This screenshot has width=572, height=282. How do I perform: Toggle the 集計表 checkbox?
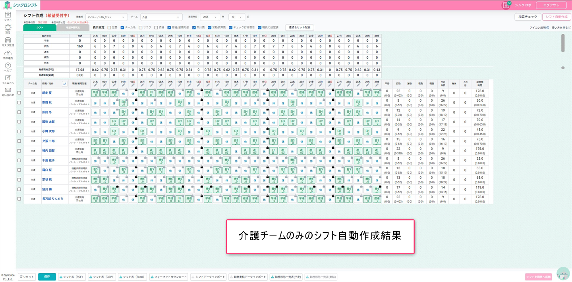pos(193,28)
